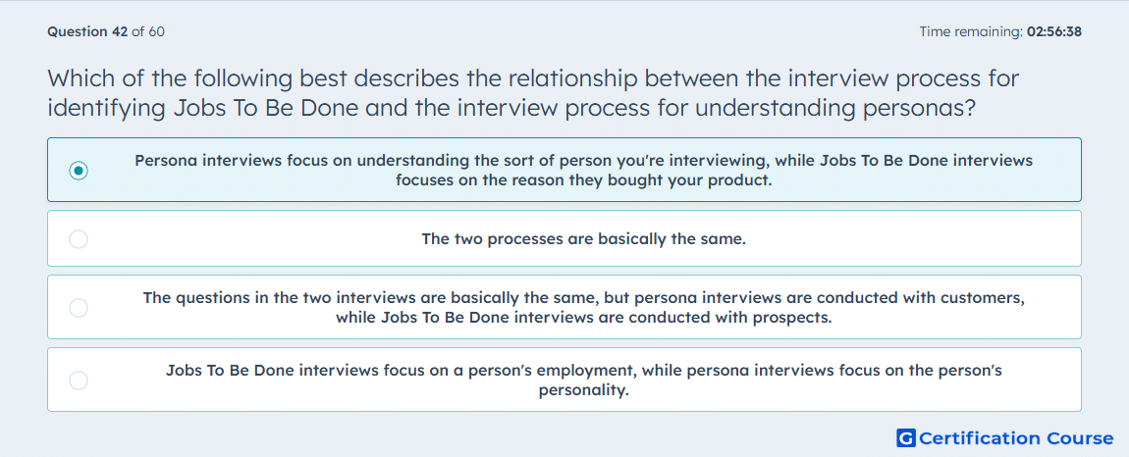
Task: Click the blue G logo icon
Action: click(x=906, y=437)
